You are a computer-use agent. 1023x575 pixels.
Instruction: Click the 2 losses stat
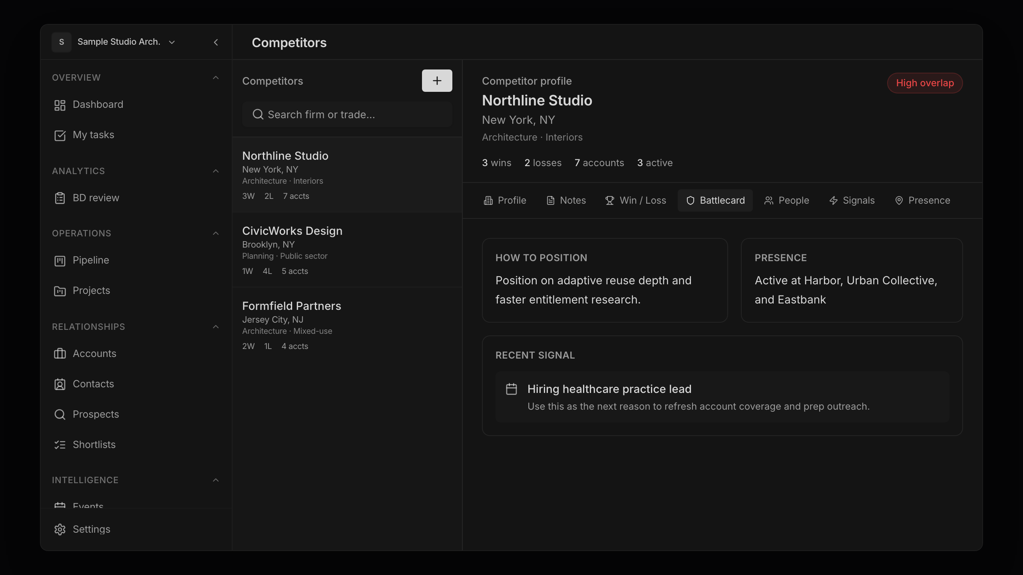coord(543,163)
